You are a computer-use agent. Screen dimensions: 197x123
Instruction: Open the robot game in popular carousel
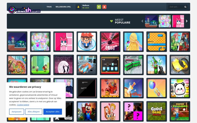coord(151,21)
